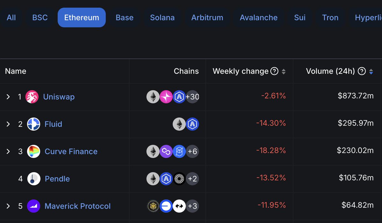Click the Weekly change help icon
The image size is (382, 223).
coord(274,71)
